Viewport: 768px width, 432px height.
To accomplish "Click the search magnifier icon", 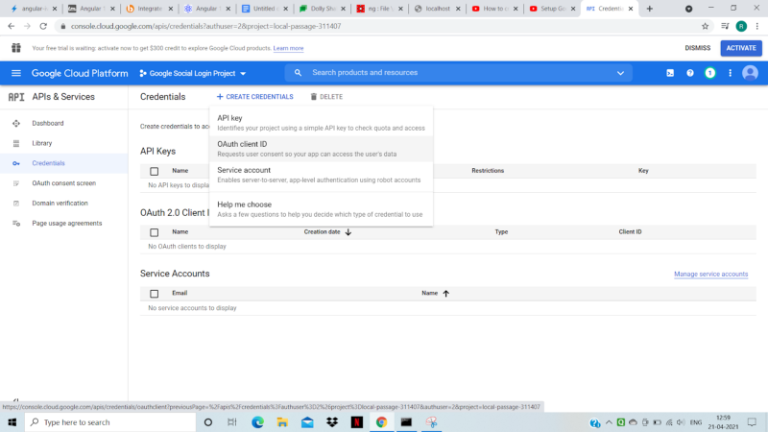I will [298, 73].
